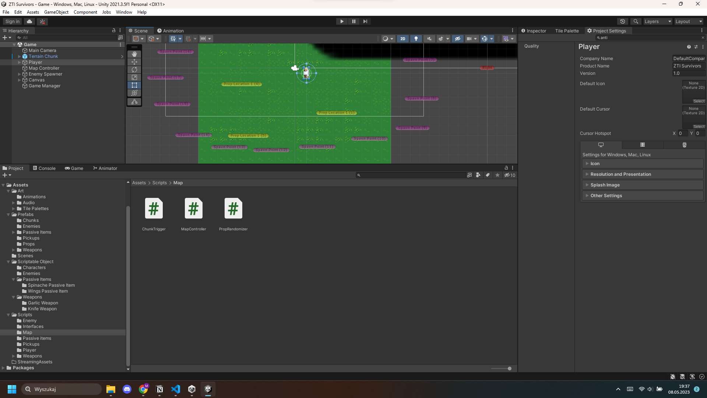Adjust the project icon size slider
The width and height of the screenshot is (707, 398).
click(x=509, y=369)
